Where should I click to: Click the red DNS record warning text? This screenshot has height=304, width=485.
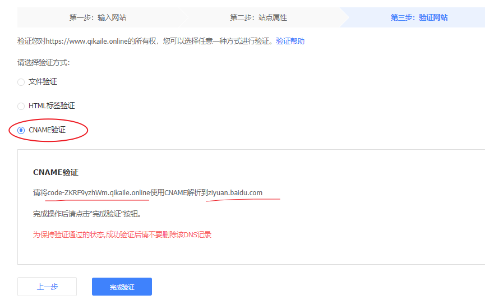coord(122,234)
